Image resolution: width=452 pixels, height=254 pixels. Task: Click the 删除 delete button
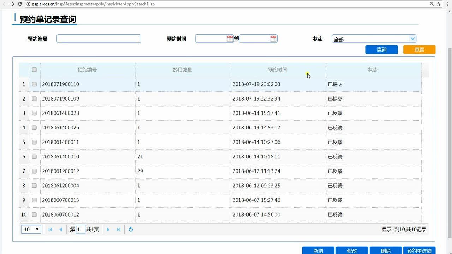tap(386, 250)
